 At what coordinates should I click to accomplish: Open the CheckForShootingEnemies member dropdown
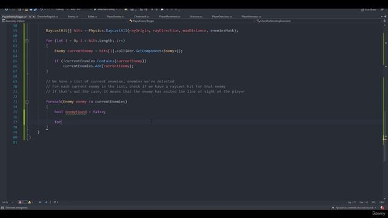319,21
